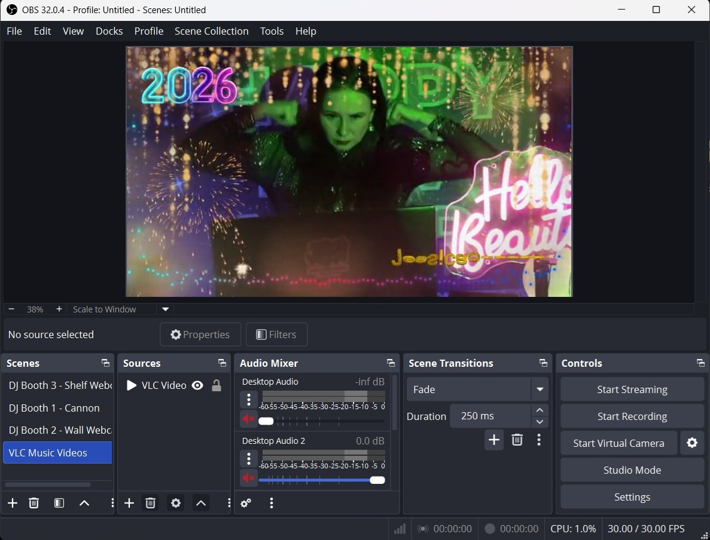This screenshot has width=710, height=540.
Task: Hide the VLC Video source
Action: coord(197,385)
